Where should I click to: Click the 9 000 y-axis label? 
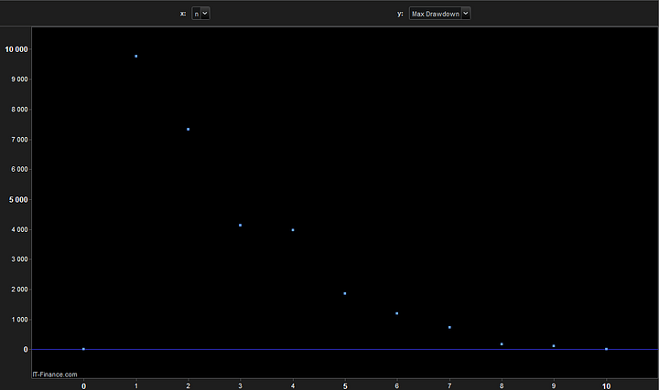pyautogui.click(x=19, y=79)
